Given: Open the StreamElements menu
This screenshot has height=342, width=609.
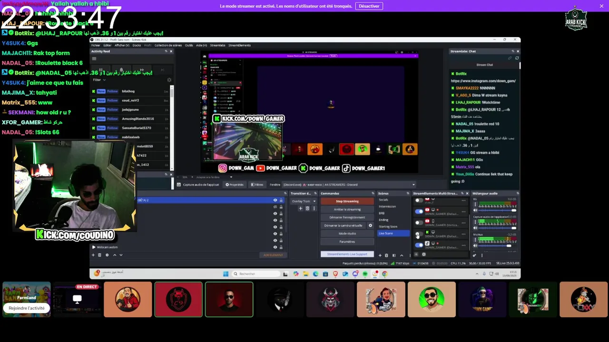Looking at the screenshot, I should click(239, 45).
